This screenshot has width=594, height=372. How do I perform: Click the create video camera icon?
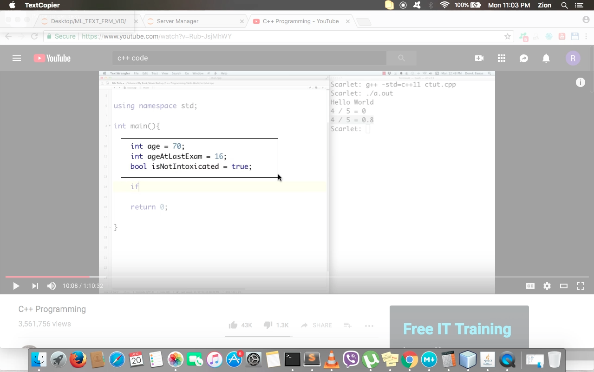coord(479,58)
